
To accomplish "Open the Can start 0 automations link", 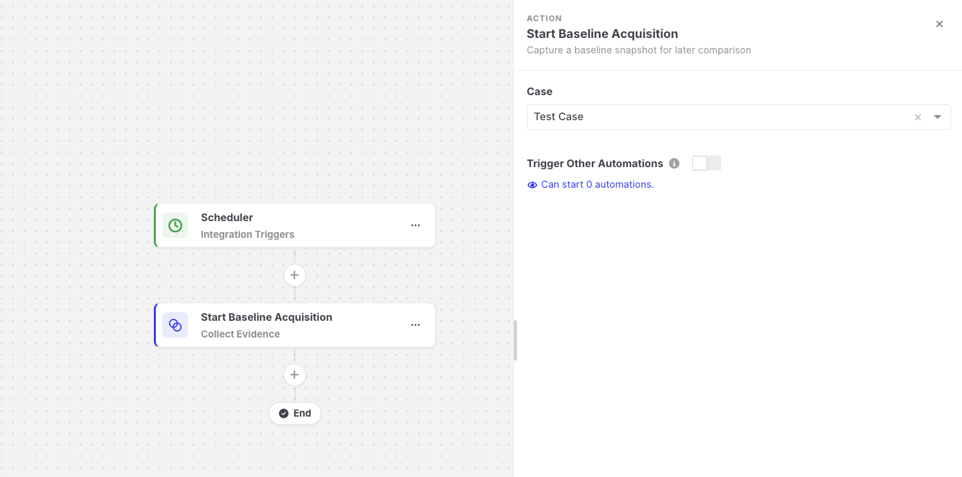I will 598,184.
